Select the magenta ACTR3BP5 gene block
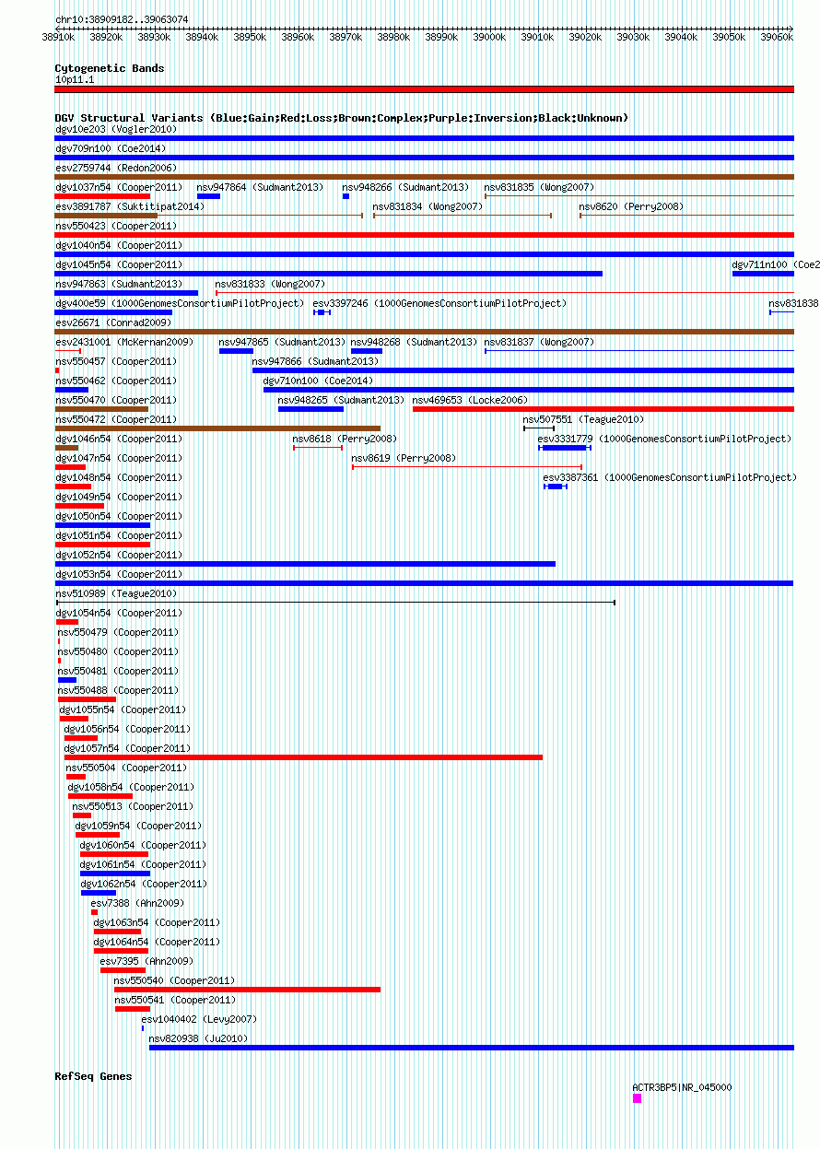 (x=637, y=1098)
